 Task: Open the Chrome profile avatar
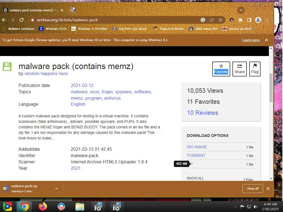pos(258,20)
